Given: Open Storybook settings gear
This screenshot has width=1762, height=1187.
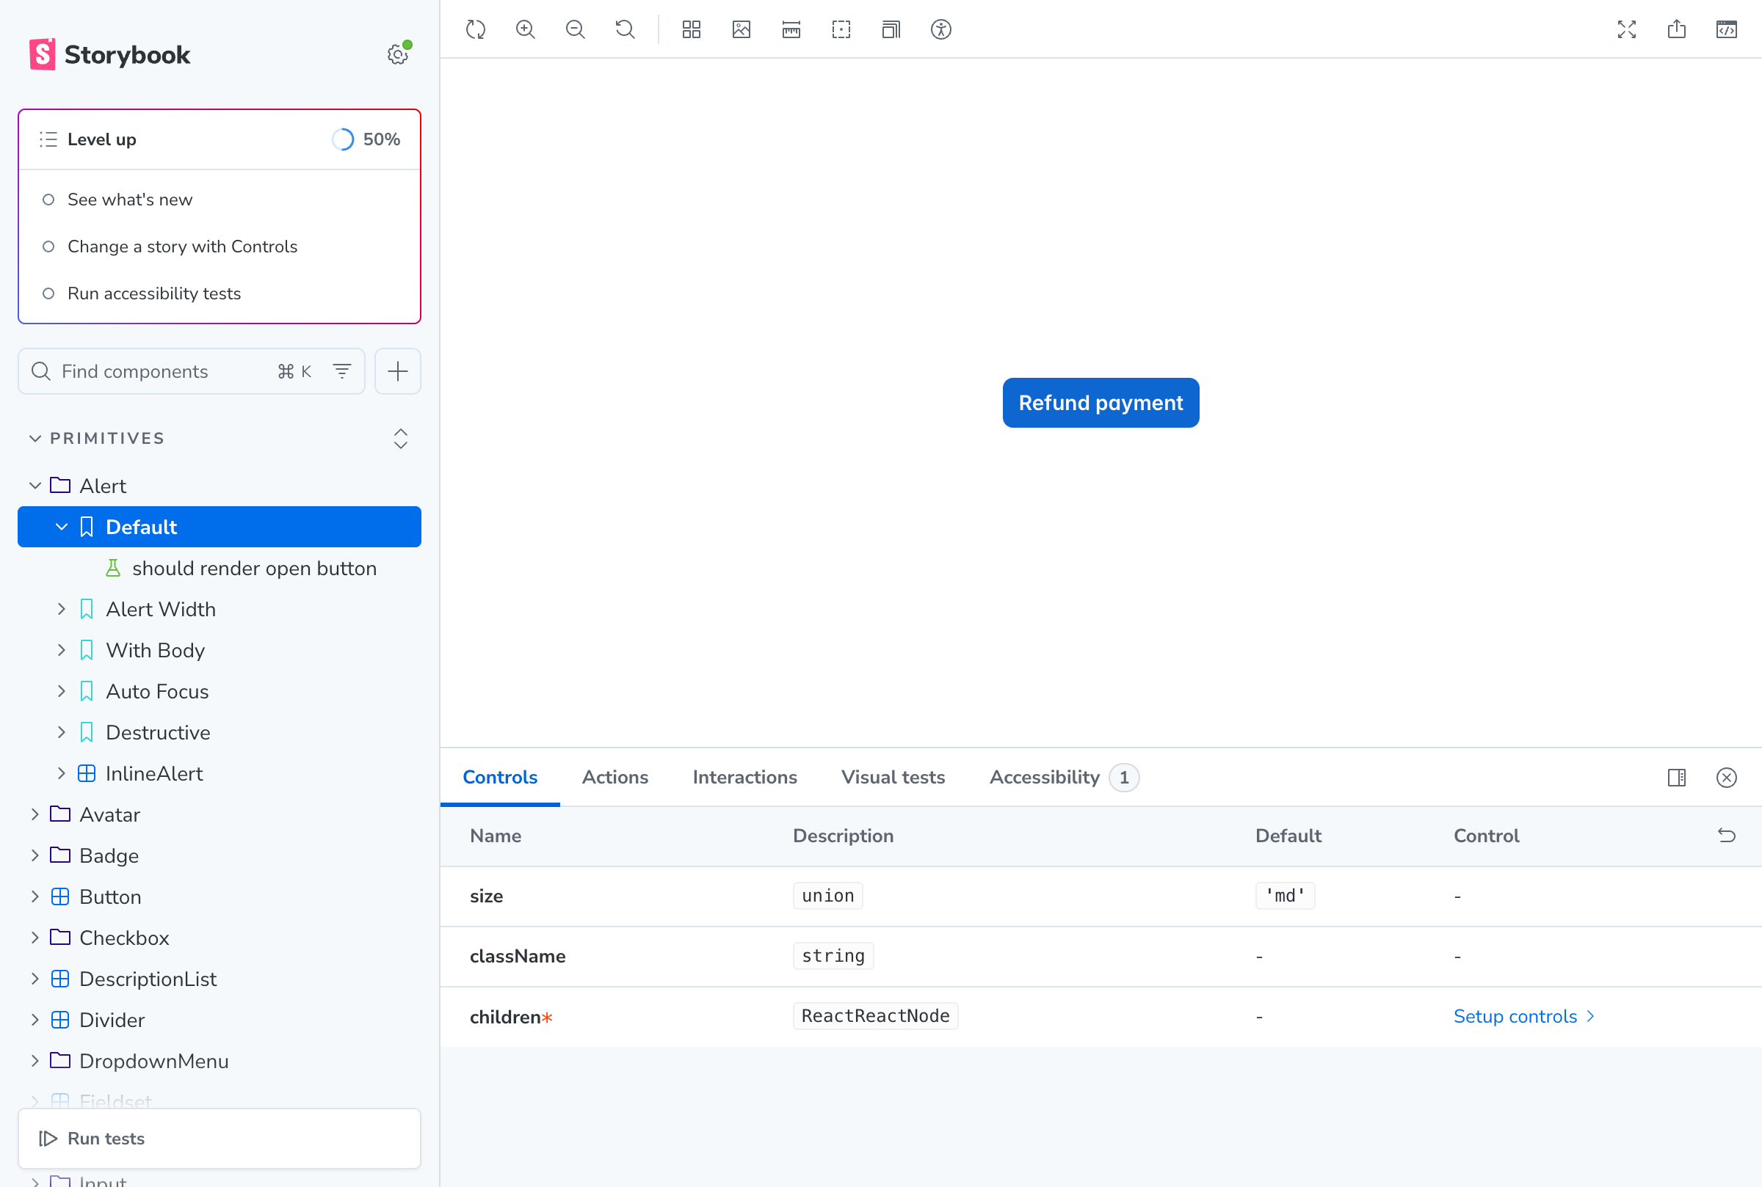Looking at the screenshot, I should coord(398,54).
